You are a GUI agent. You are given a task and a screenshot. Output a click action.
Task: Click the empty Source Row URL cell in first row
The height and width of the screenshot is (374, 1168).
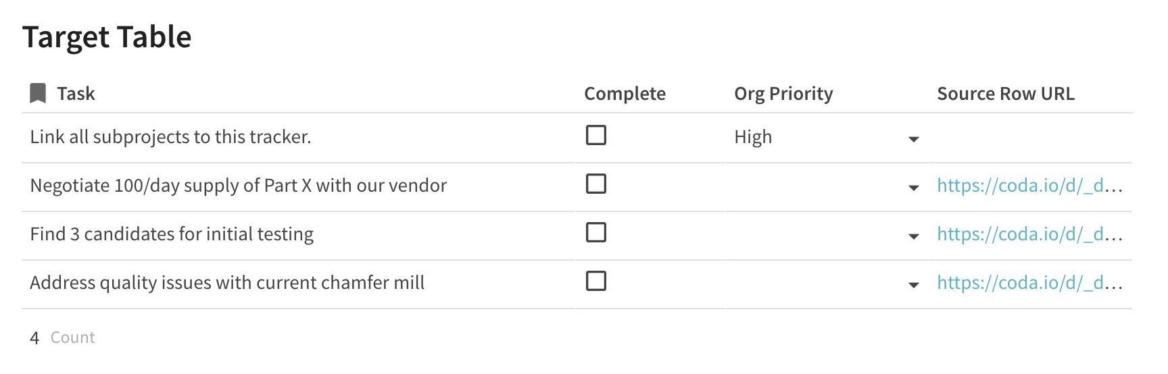pyautogui.click(x=1029, y=138)
